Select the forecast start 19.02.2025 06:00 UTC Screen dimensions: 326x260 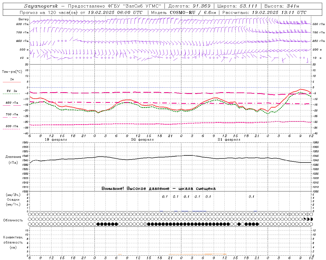[115, 12]
